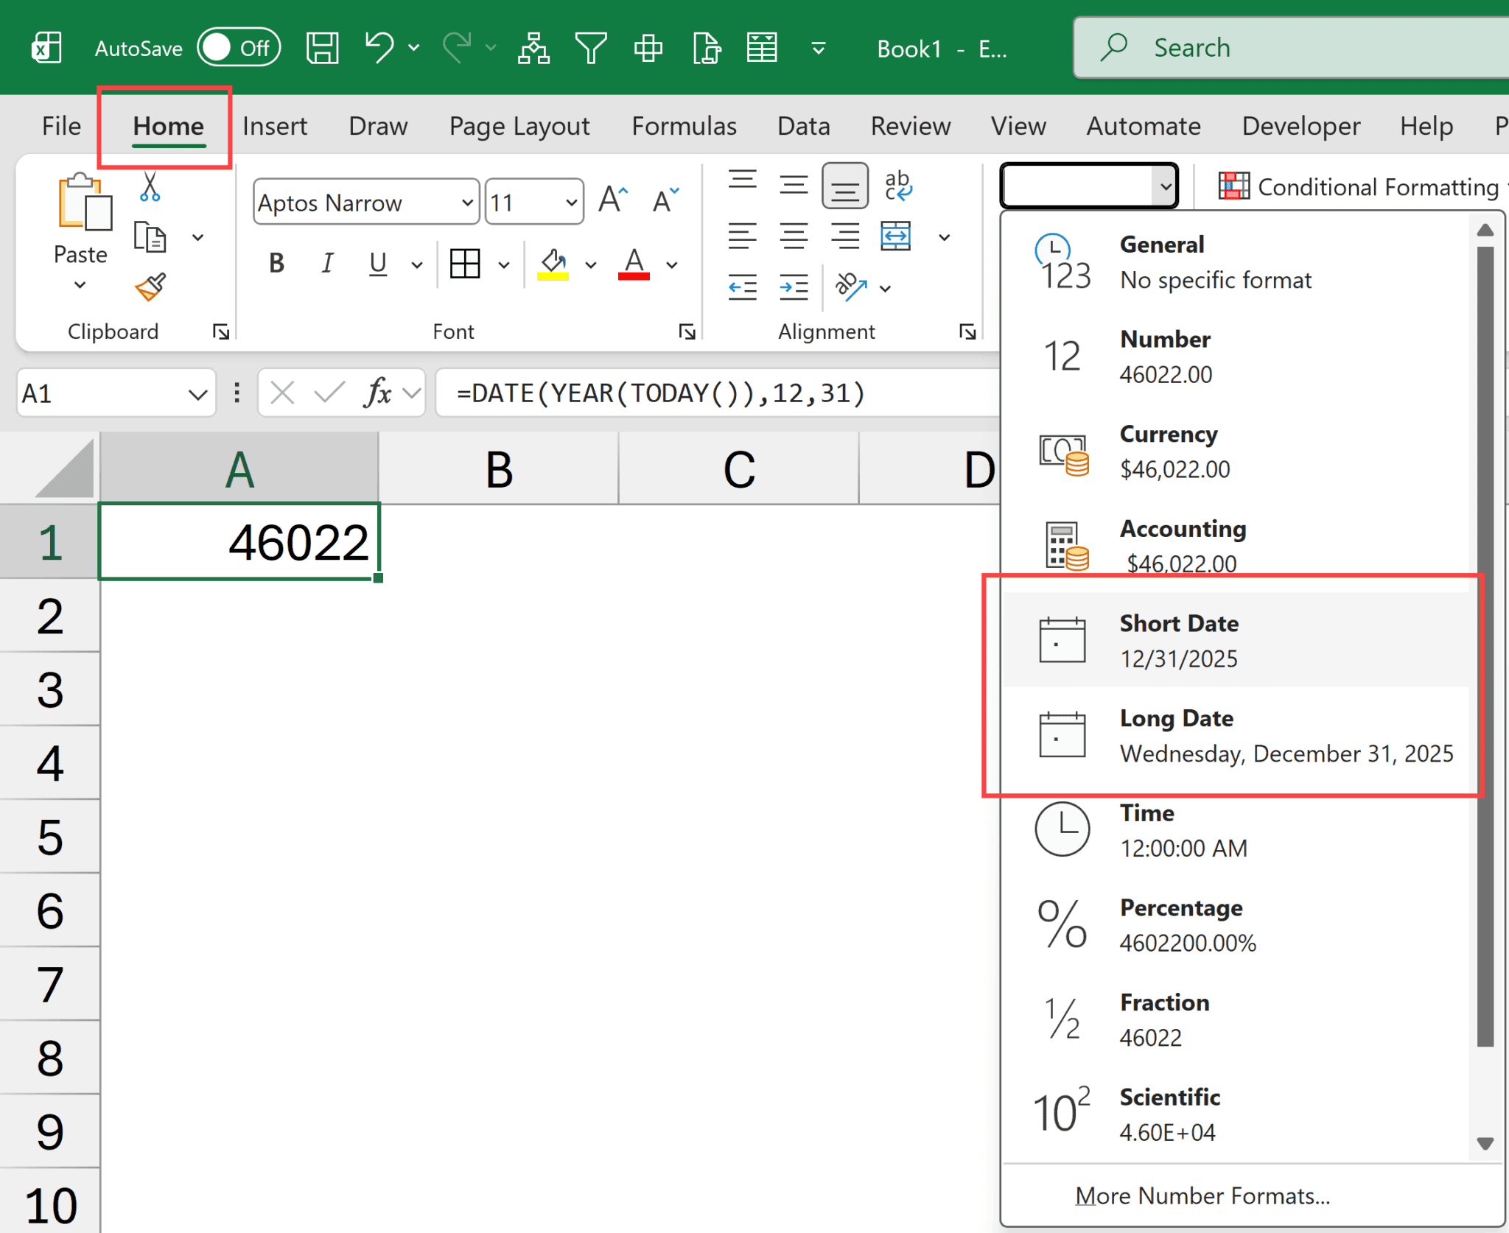Select the Format Painter tool
This screenshot has width=1509, height=1233.
(x=150, y=288)
